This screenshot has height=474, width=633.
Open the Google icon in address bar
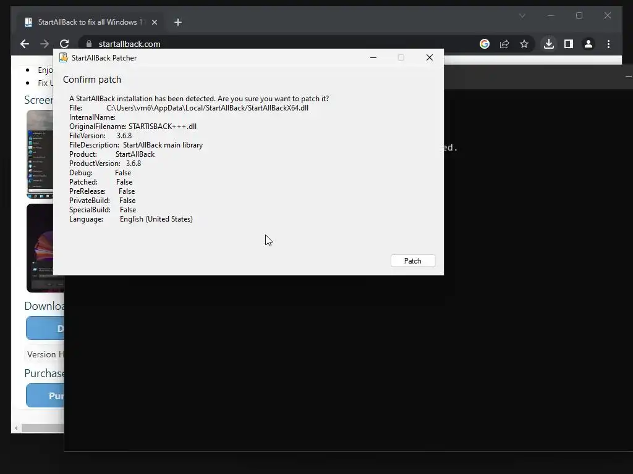[485, 44]
